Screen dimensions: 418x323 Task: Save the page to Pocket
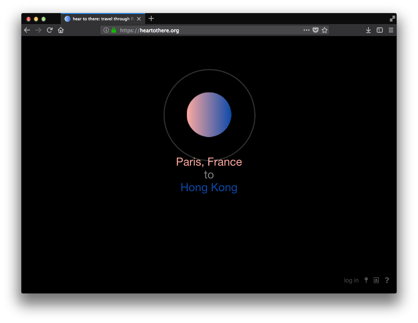click(316, 30)
